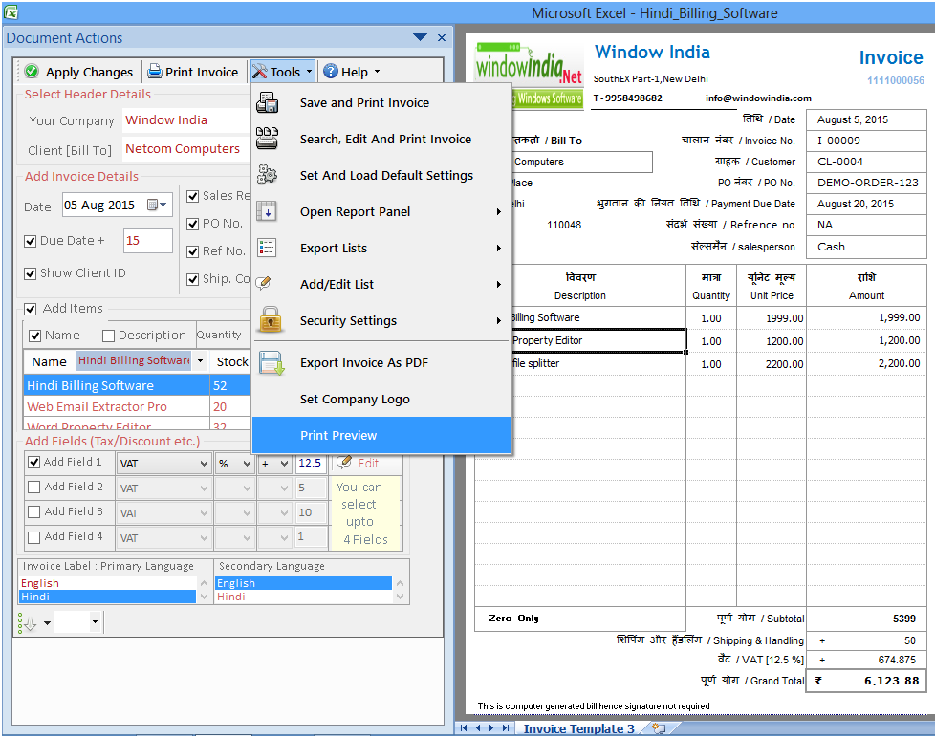Click the Save and Print Invoice icon
935x738 pixels.
click(267, 102)
